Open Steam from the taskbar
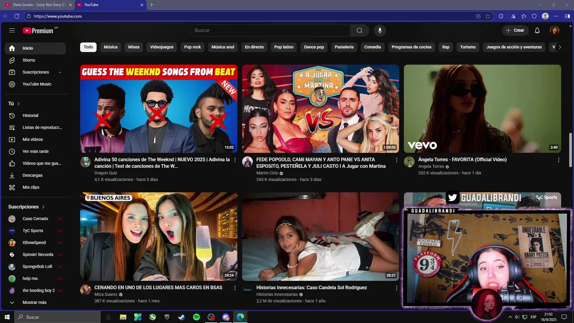 182,317
